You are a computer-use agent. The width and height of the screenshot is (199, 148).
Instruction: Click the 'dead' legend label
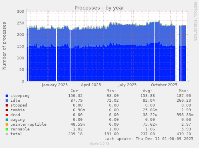point(15,115)
